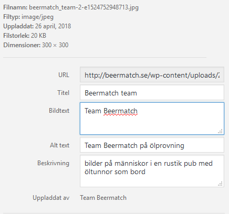Click into the Beskrivning description textarea

152,171
